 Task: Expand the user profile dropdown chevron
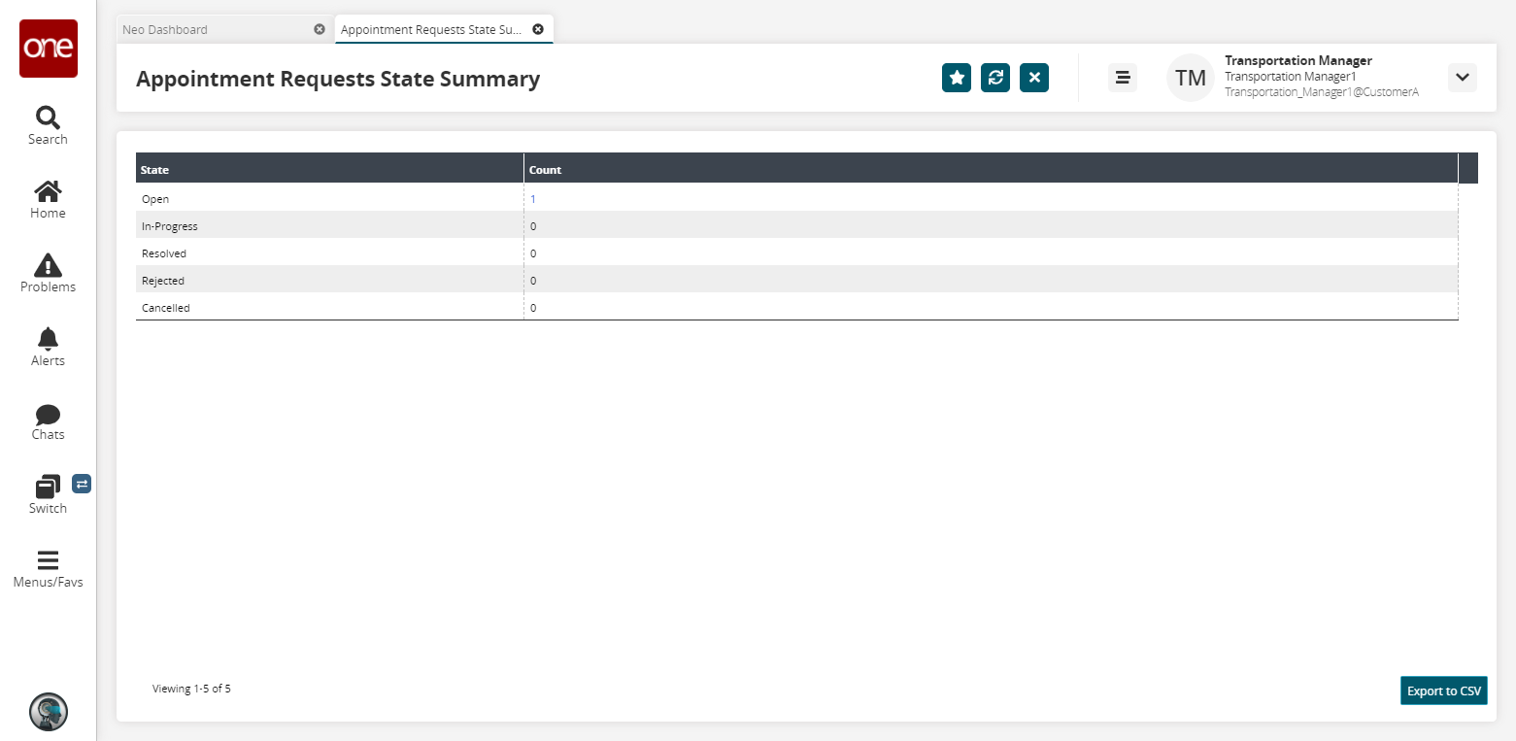[1463, 78]
